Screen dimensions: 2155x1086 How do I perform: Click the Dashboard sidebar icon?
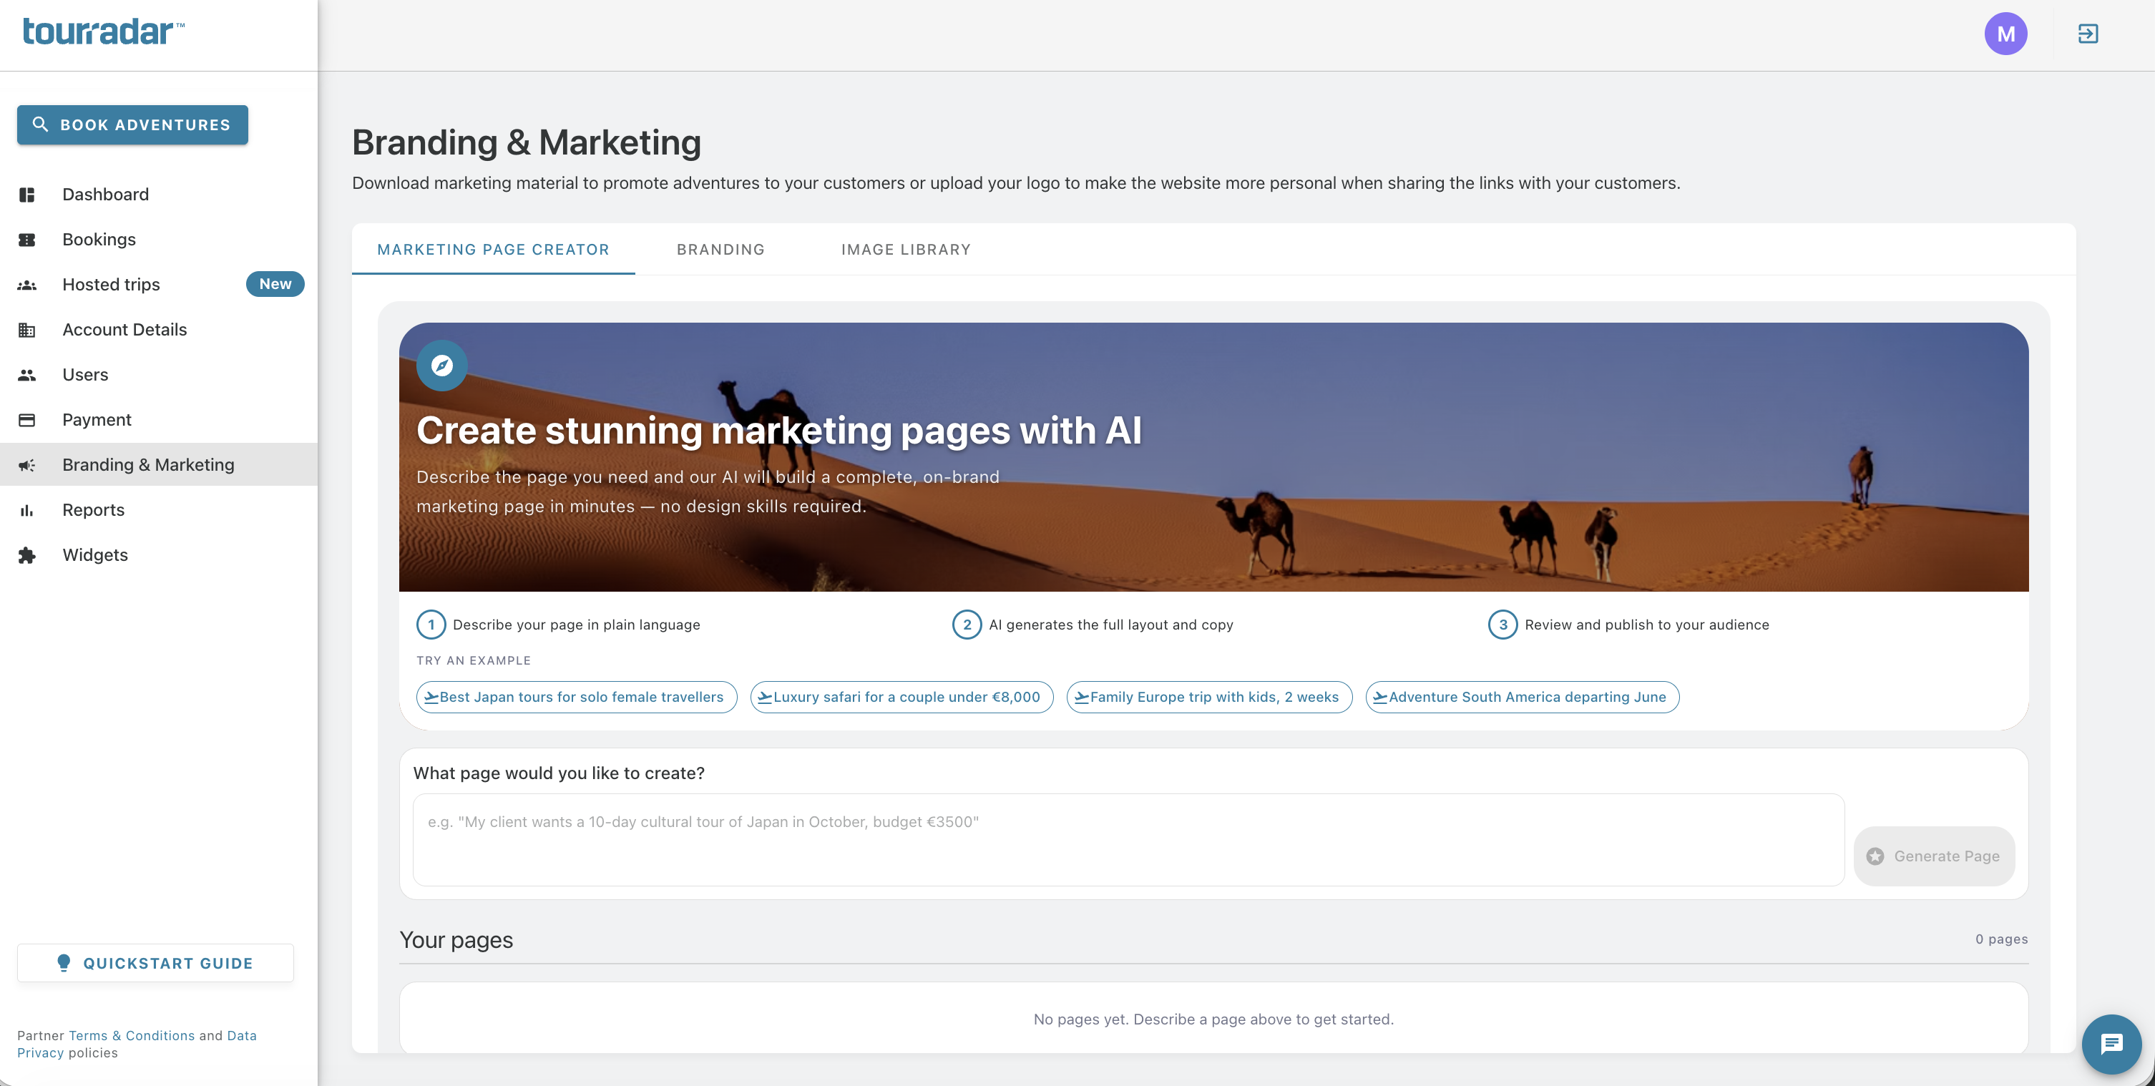[26, 194]
